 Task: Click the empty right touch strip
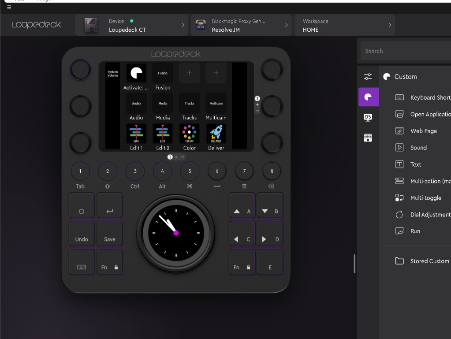coord(239,106)
